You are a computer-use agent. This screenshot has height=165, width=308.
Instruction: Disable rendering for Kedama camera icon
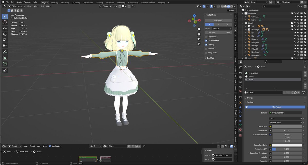304,39
